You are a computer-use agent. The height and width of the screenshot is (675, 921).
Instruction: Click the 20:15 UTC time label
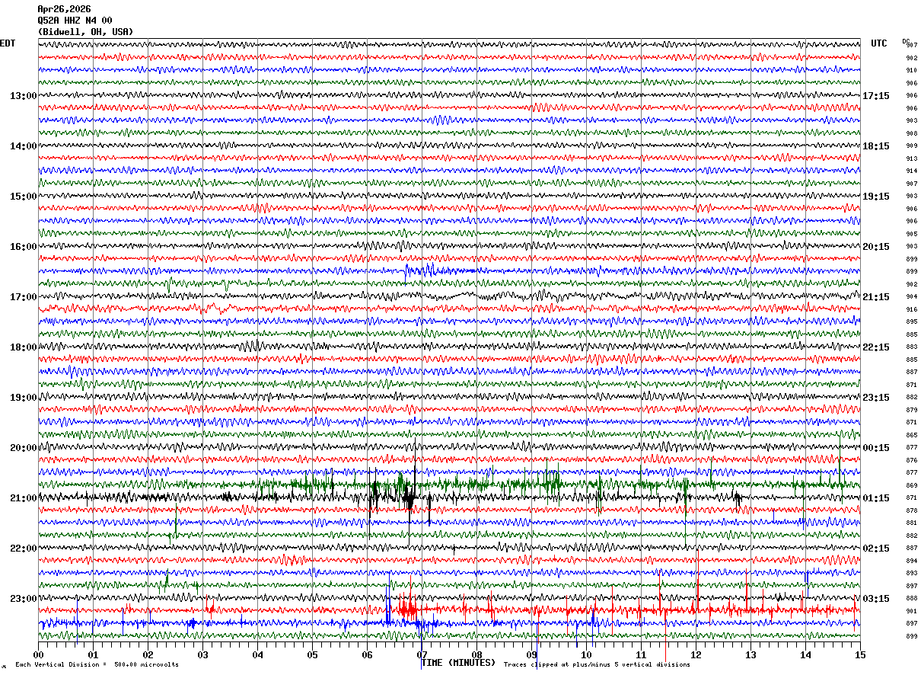point(876,247)
